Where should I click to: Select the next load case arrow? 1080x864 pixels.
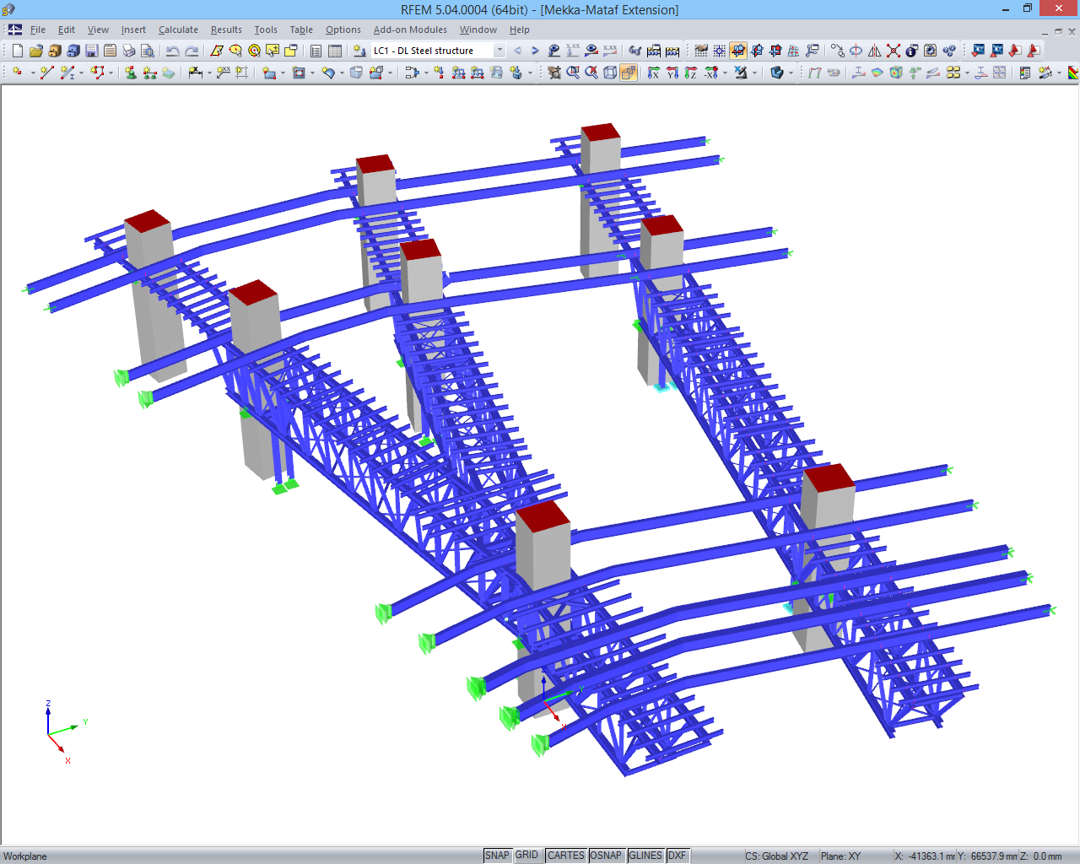[535, 51]
